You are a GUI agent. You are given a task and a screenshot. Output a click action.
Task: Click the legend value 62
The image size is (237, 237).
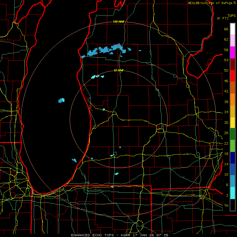(x=226, y=39)
